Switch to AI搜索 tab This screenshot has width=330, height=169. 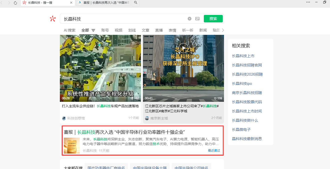(x=70, y=30)
